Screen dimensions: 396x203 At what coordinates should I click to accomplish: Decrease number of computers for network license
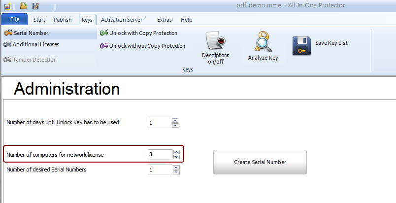(176, 157)
